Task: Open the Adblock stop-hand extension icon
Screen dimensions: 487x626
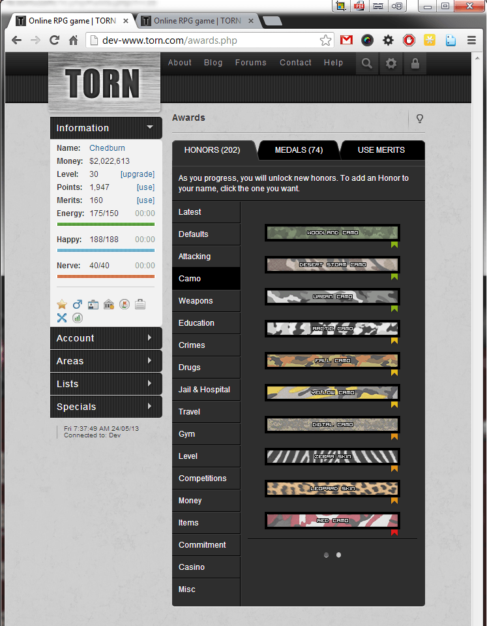Action: (x=409, y=40)
